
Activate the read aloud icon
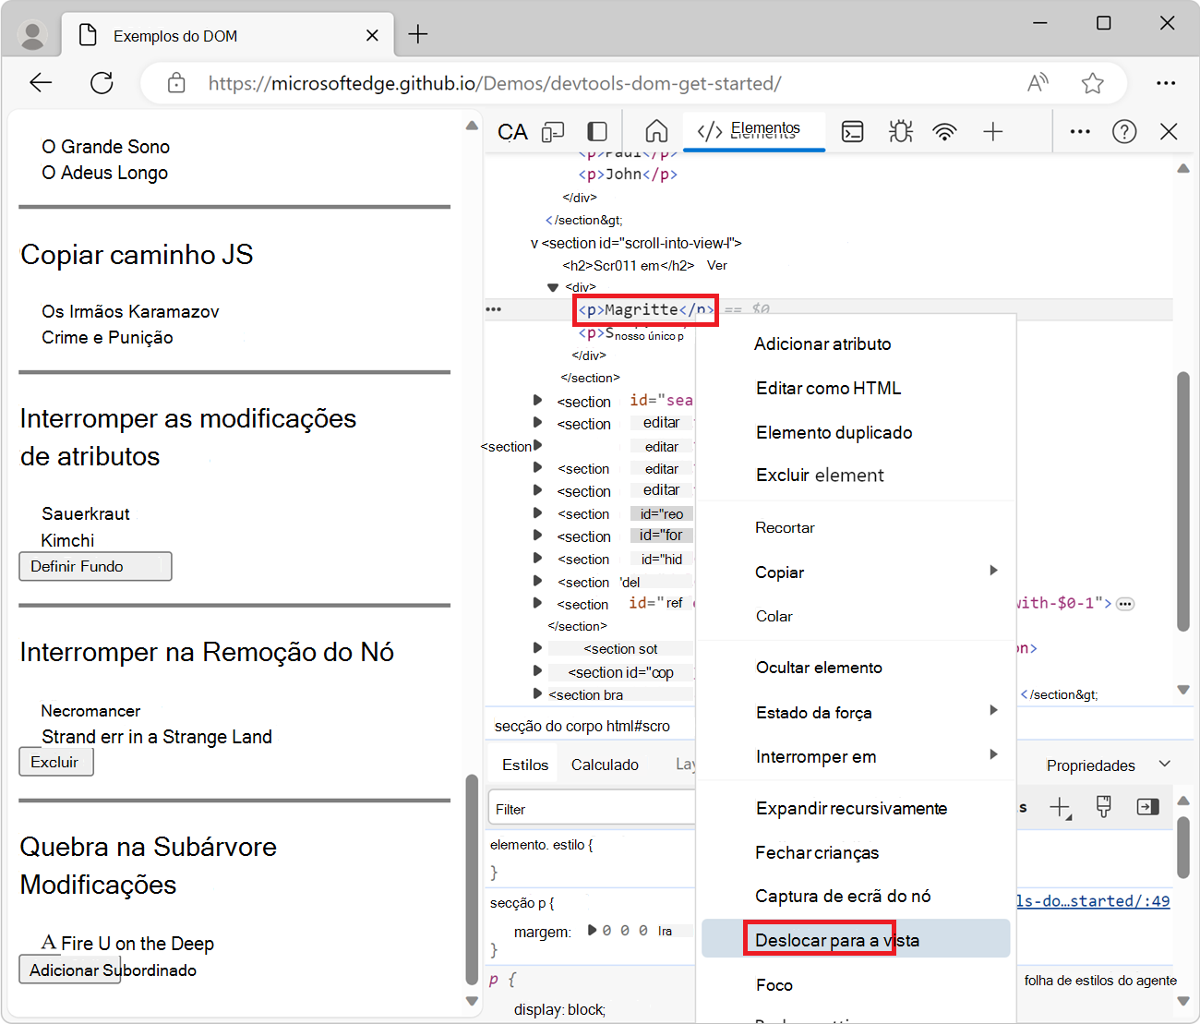pyautogui.click(x=1038, y=83)
